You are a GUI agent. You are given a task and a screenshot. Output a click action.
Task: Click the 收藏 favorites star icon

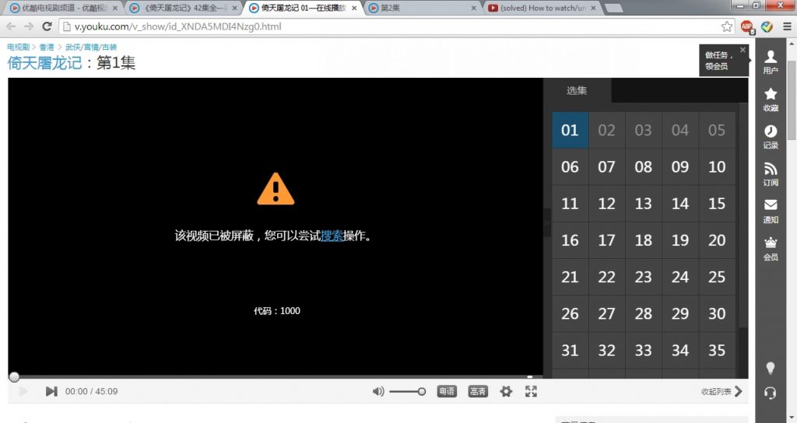770,98
